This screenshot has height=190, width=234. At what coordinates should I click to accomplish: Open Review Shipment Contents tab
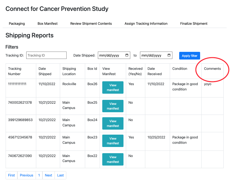point(91,24)
